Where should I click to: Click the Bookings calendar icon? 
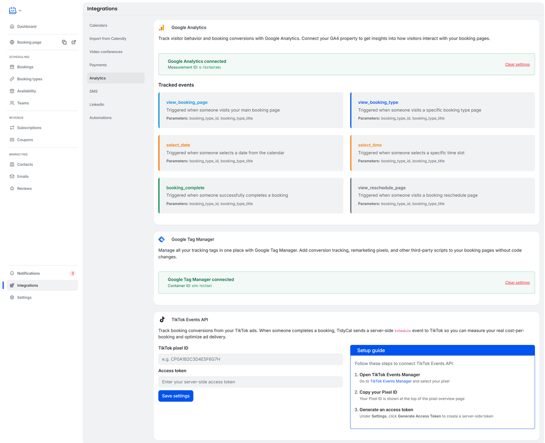(x=12, y=67)
